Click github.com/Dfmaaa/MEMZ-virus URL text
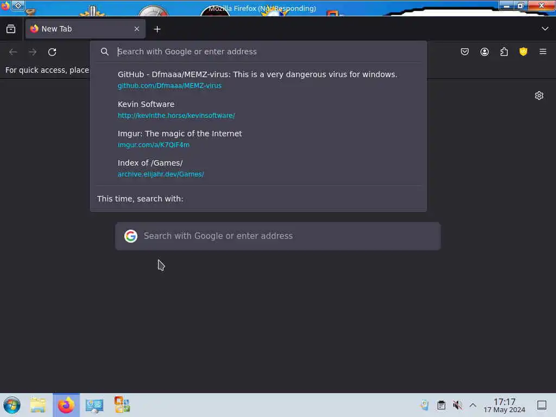Screen dimensions: 556x417 click(x=169, y=85)
